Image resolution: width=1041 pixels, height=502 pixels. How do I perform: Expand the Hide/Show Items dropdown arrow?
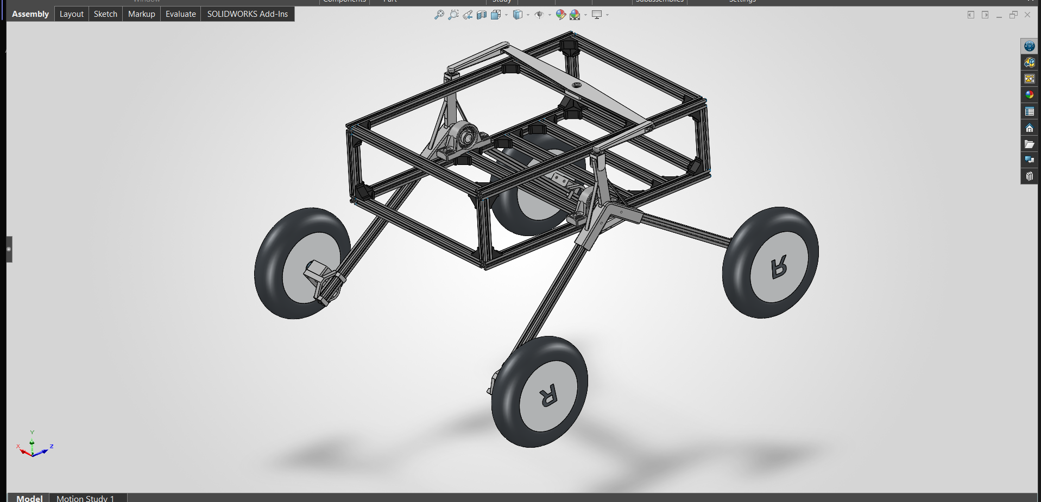pyautogui.click(x=550, y=15)
